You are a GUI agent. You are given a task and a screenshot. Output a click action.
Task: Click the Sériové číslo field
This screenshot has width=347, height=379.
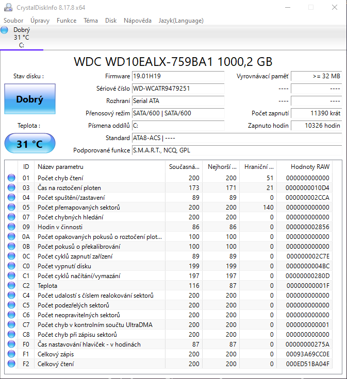(x=178, y=89)
